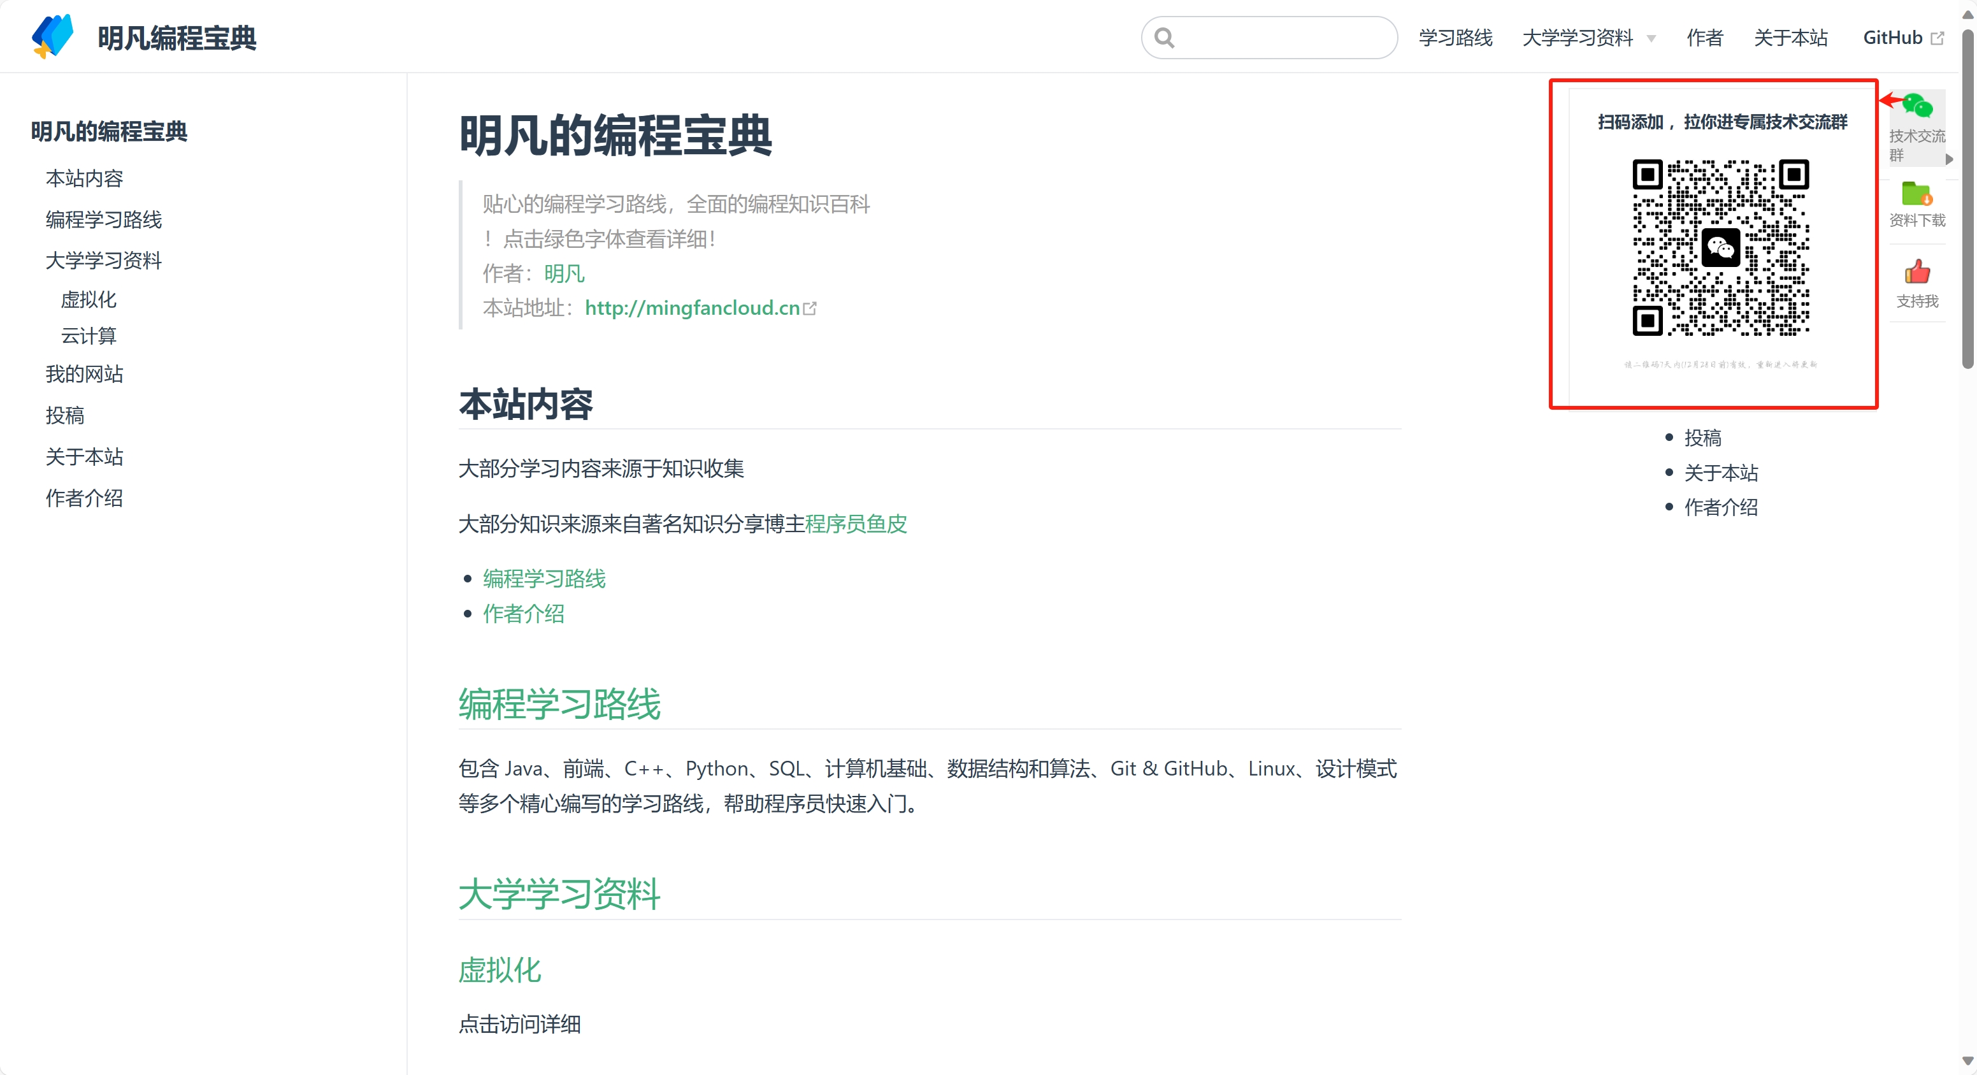1977x1075 pixels.
Task: Click the author link 明凡
Action: pyautogui.click(x=564, y=273)
